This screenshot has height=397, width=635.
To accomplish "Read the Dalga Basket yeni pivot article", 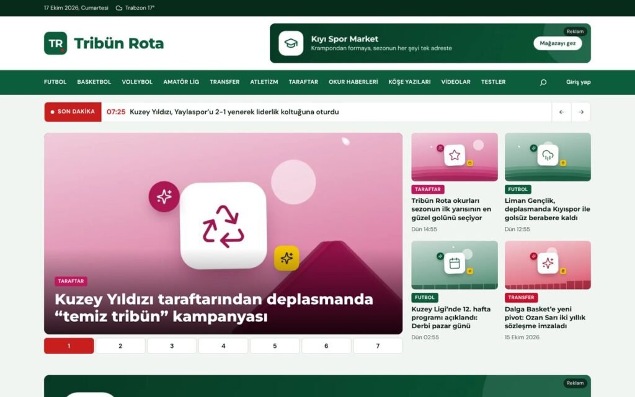I will point(544,318).
